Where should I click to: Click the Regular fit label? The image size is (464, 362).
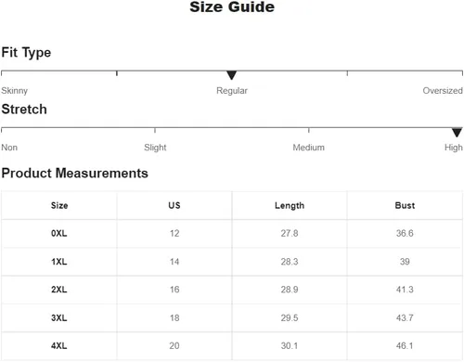tap(232, 91)
